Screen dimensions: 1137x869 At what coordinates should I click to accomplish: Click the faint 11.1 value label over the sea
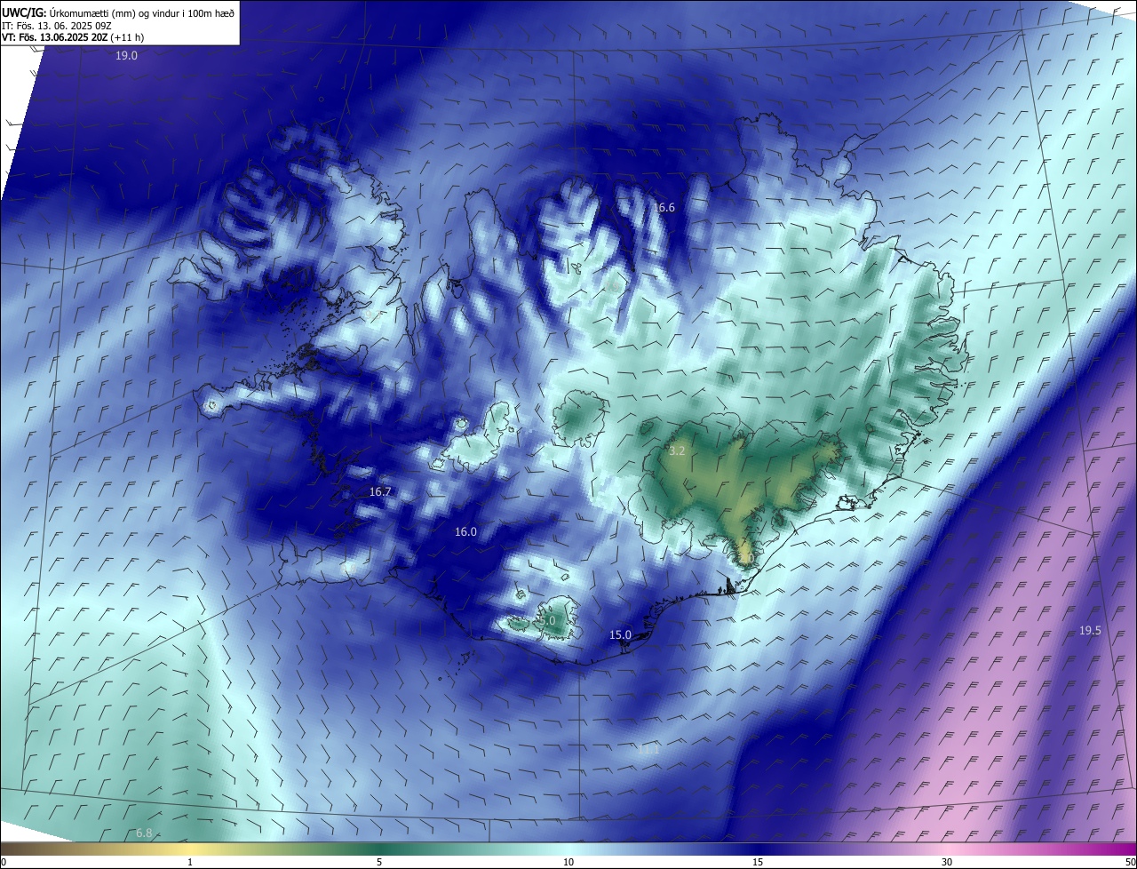click(x=648, y=750)
